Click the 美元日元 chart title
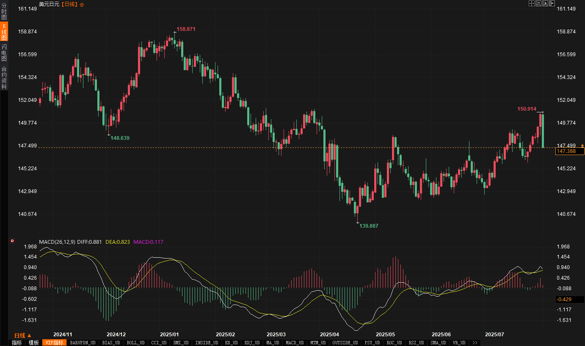The width and height of the screenshot is (585, 346). pos(49,4)
